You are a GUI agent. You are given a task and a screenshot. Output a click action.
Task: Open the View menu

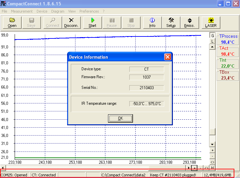(x=72, y=11)
